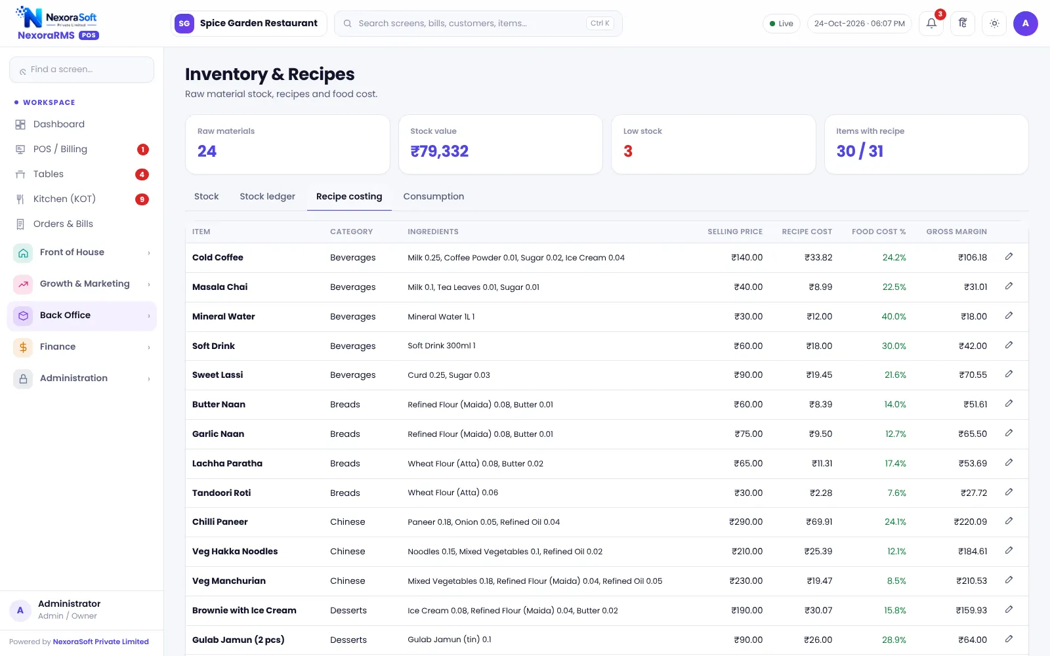Sort by the Food Cost % column header
Screen dimensions: 1050x656
coord(879,232)
